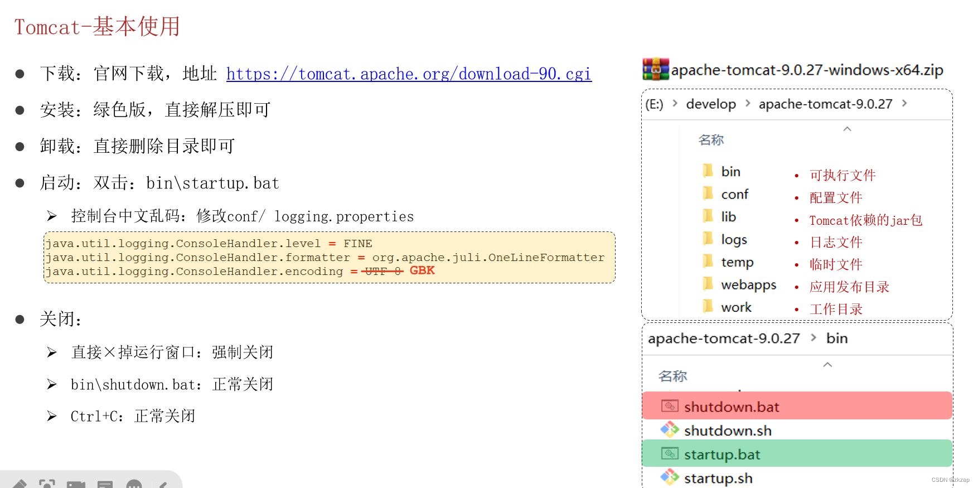The image size is (978, 488).
Task: Click apache-tomcat-9.0.27 breadcrumb in top explorer
Action: tap(825, 104)
